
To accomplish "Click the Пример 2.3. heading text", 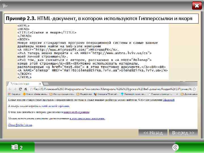I will tap(21, 18).
